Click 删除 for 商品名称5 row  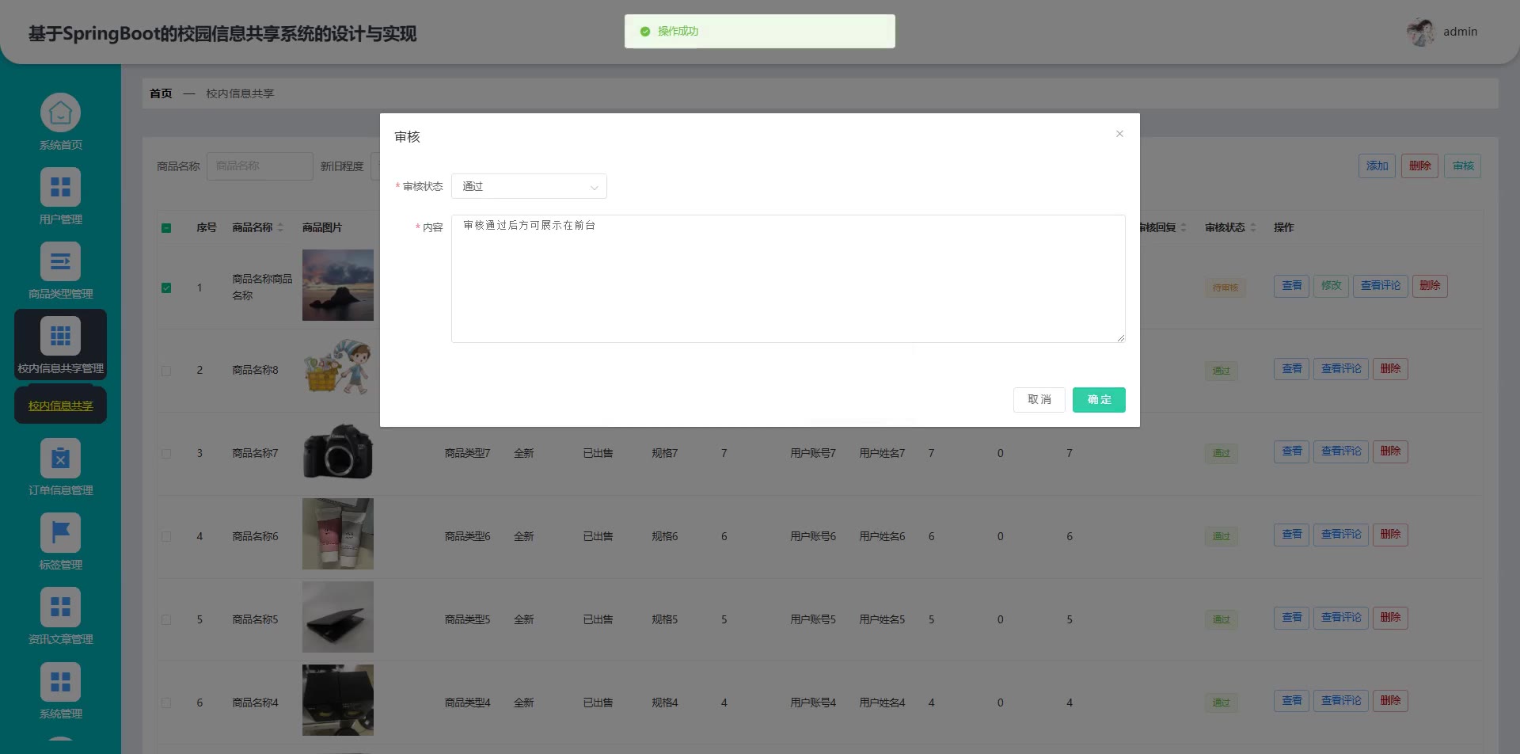click(1390, 618)
